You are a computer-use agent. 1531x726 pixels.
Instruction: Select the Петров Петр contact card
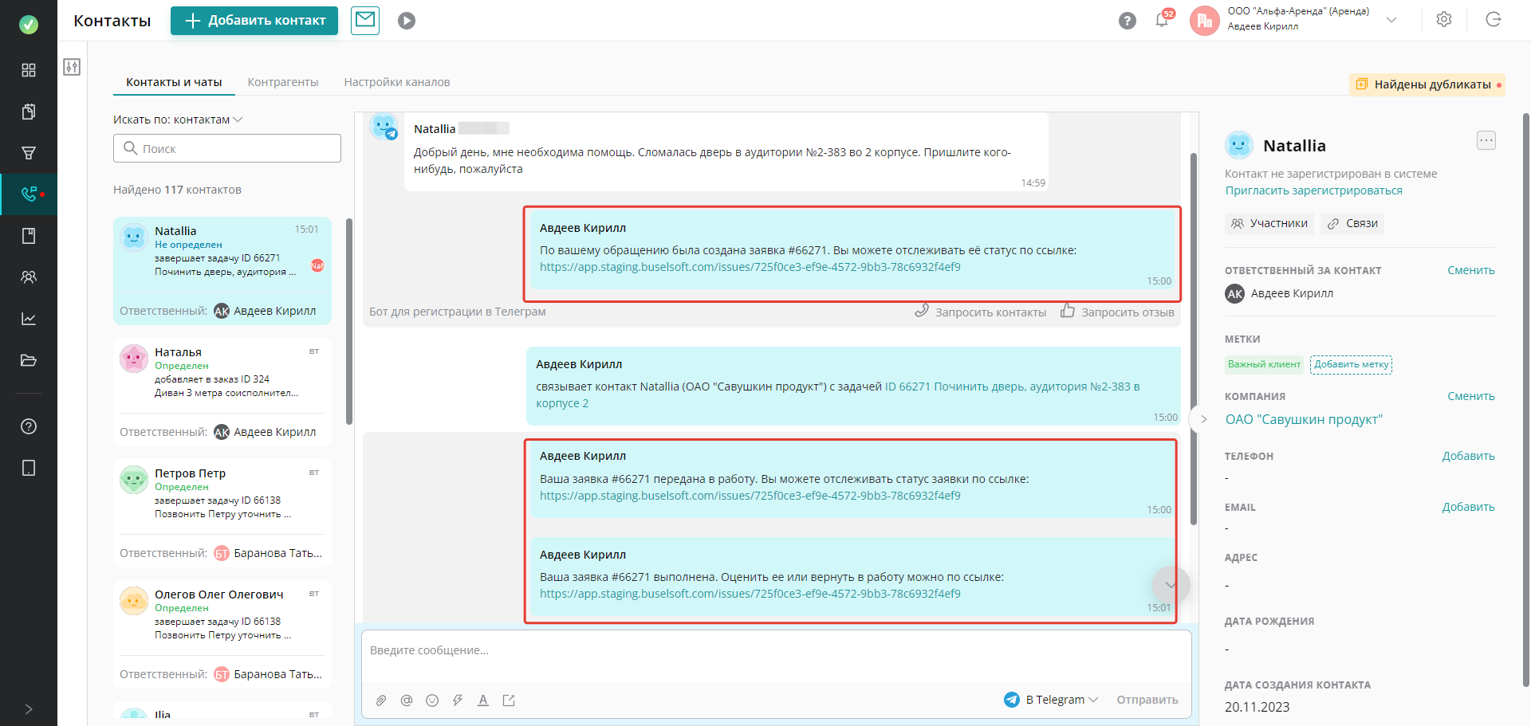(222, 513)
